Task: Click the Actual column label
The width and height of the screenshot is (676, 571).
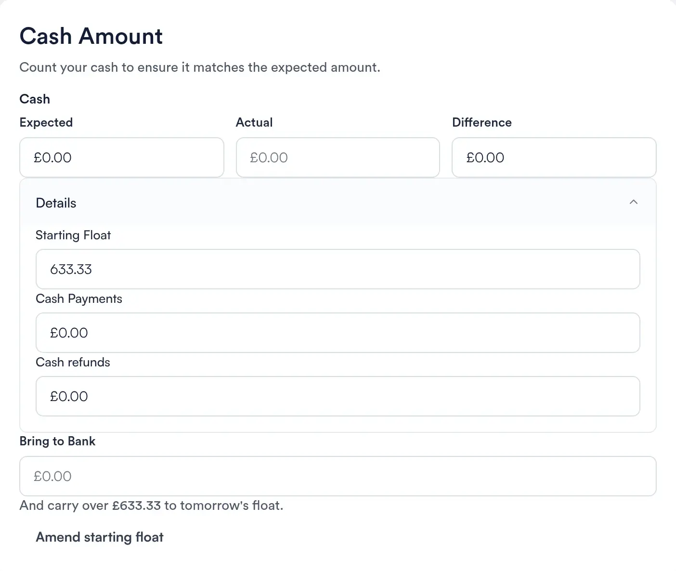Action: click(254, 122)
